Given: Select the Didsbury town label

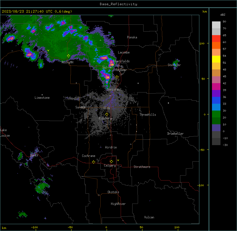Looking at the screenshot, I should point(105,118).
